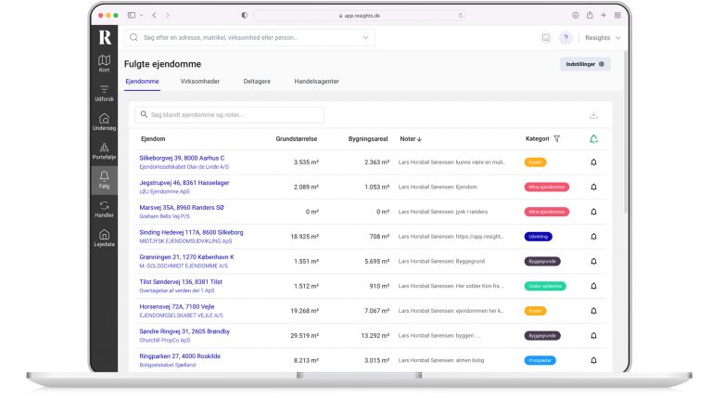Click the Udvikling category color tag
Viewport: 712px width, 401px height.
tap(539, 237)
